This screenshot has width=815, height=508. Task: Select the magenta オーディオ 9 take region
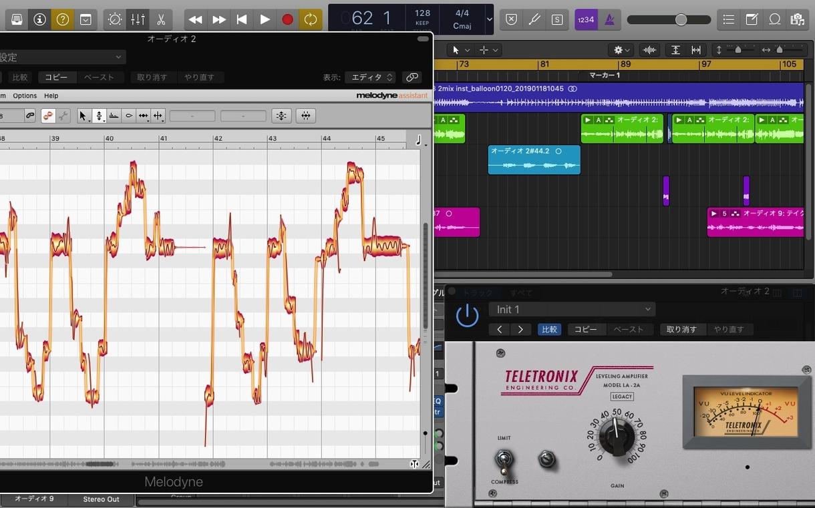click(x=756, y=222)
